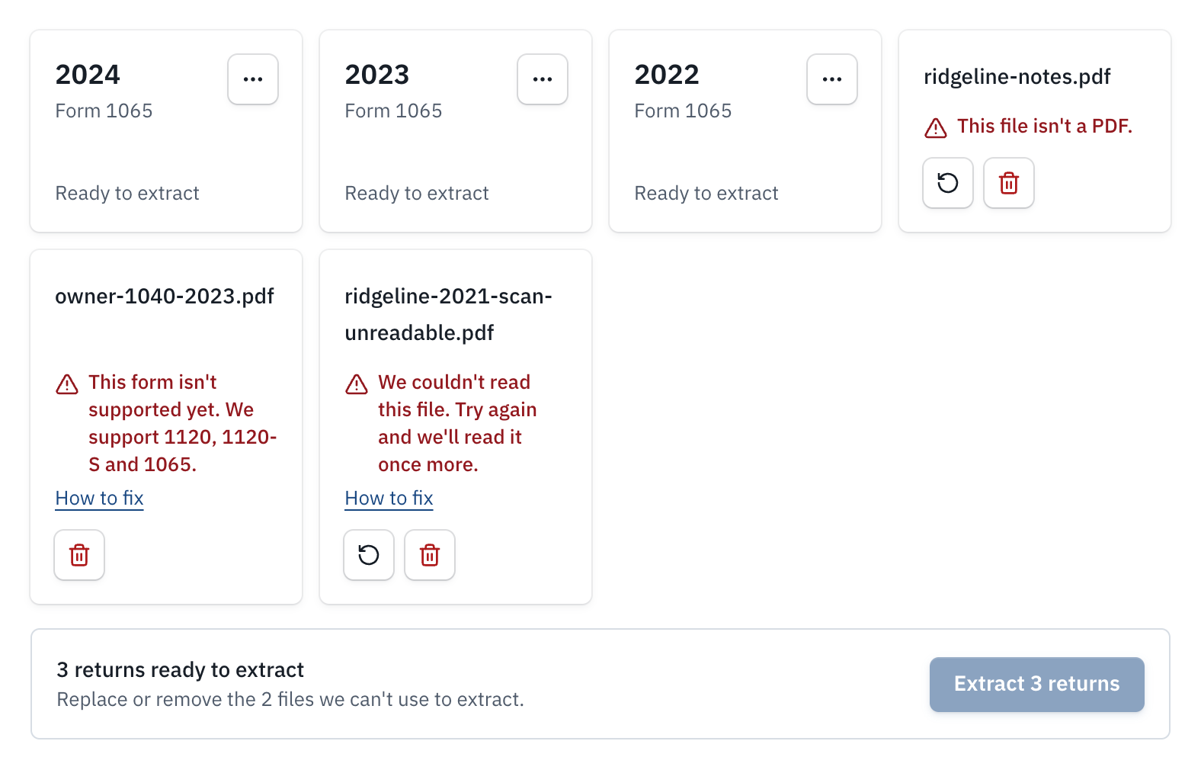Open "How to fix" for owner-1040-2023.pdf
This screenshot has height=770, width=1201.
(100, 498)
